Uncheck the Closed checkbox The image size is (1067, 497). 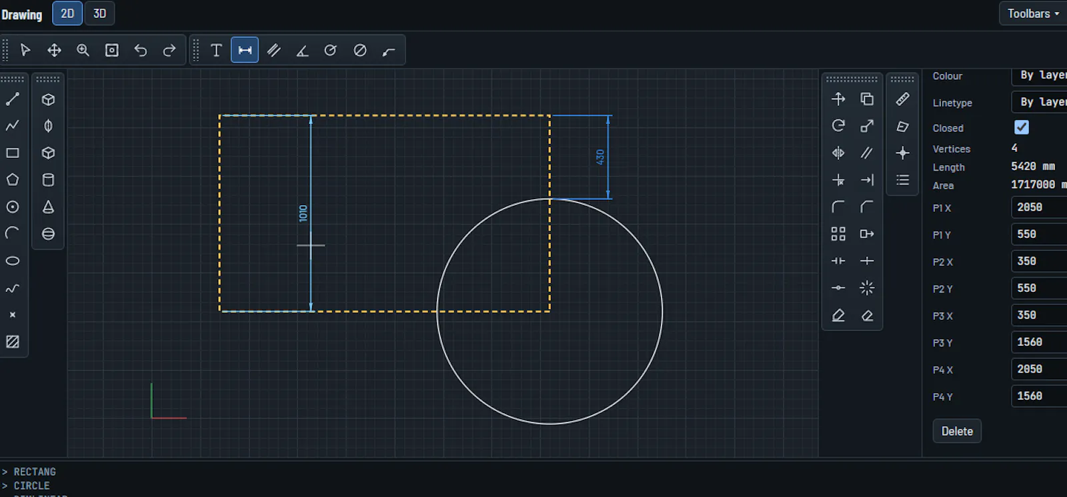1022,127
